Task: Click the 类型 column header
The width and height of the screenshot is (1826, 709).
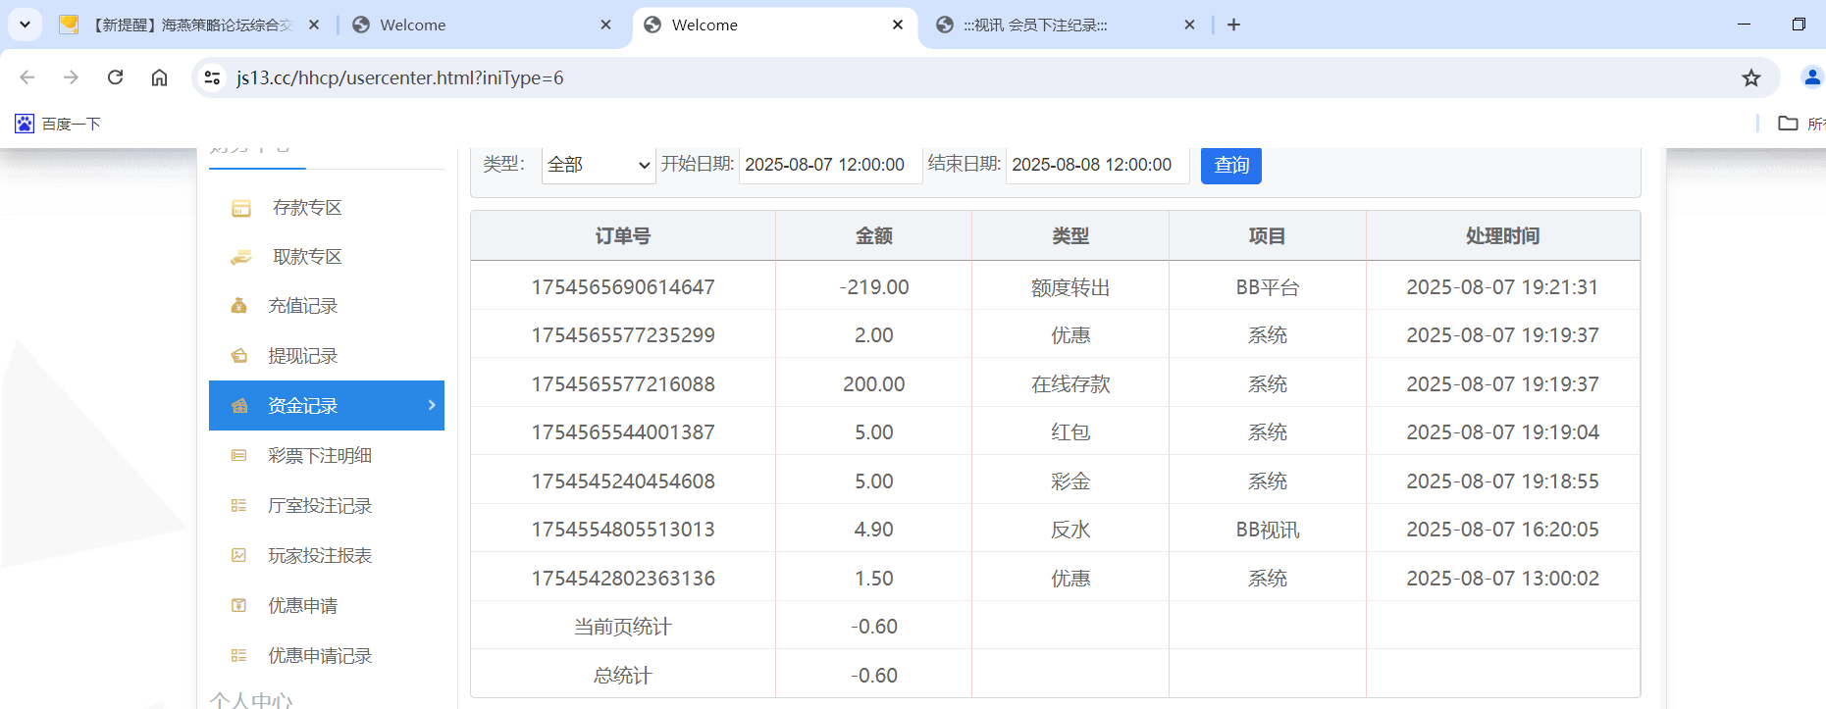Action: pos(1070,236)
